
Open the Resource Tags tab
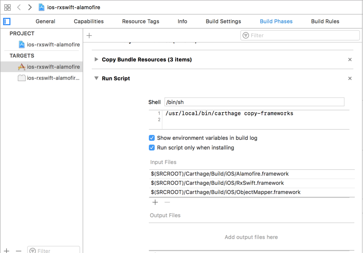[140, 21]
